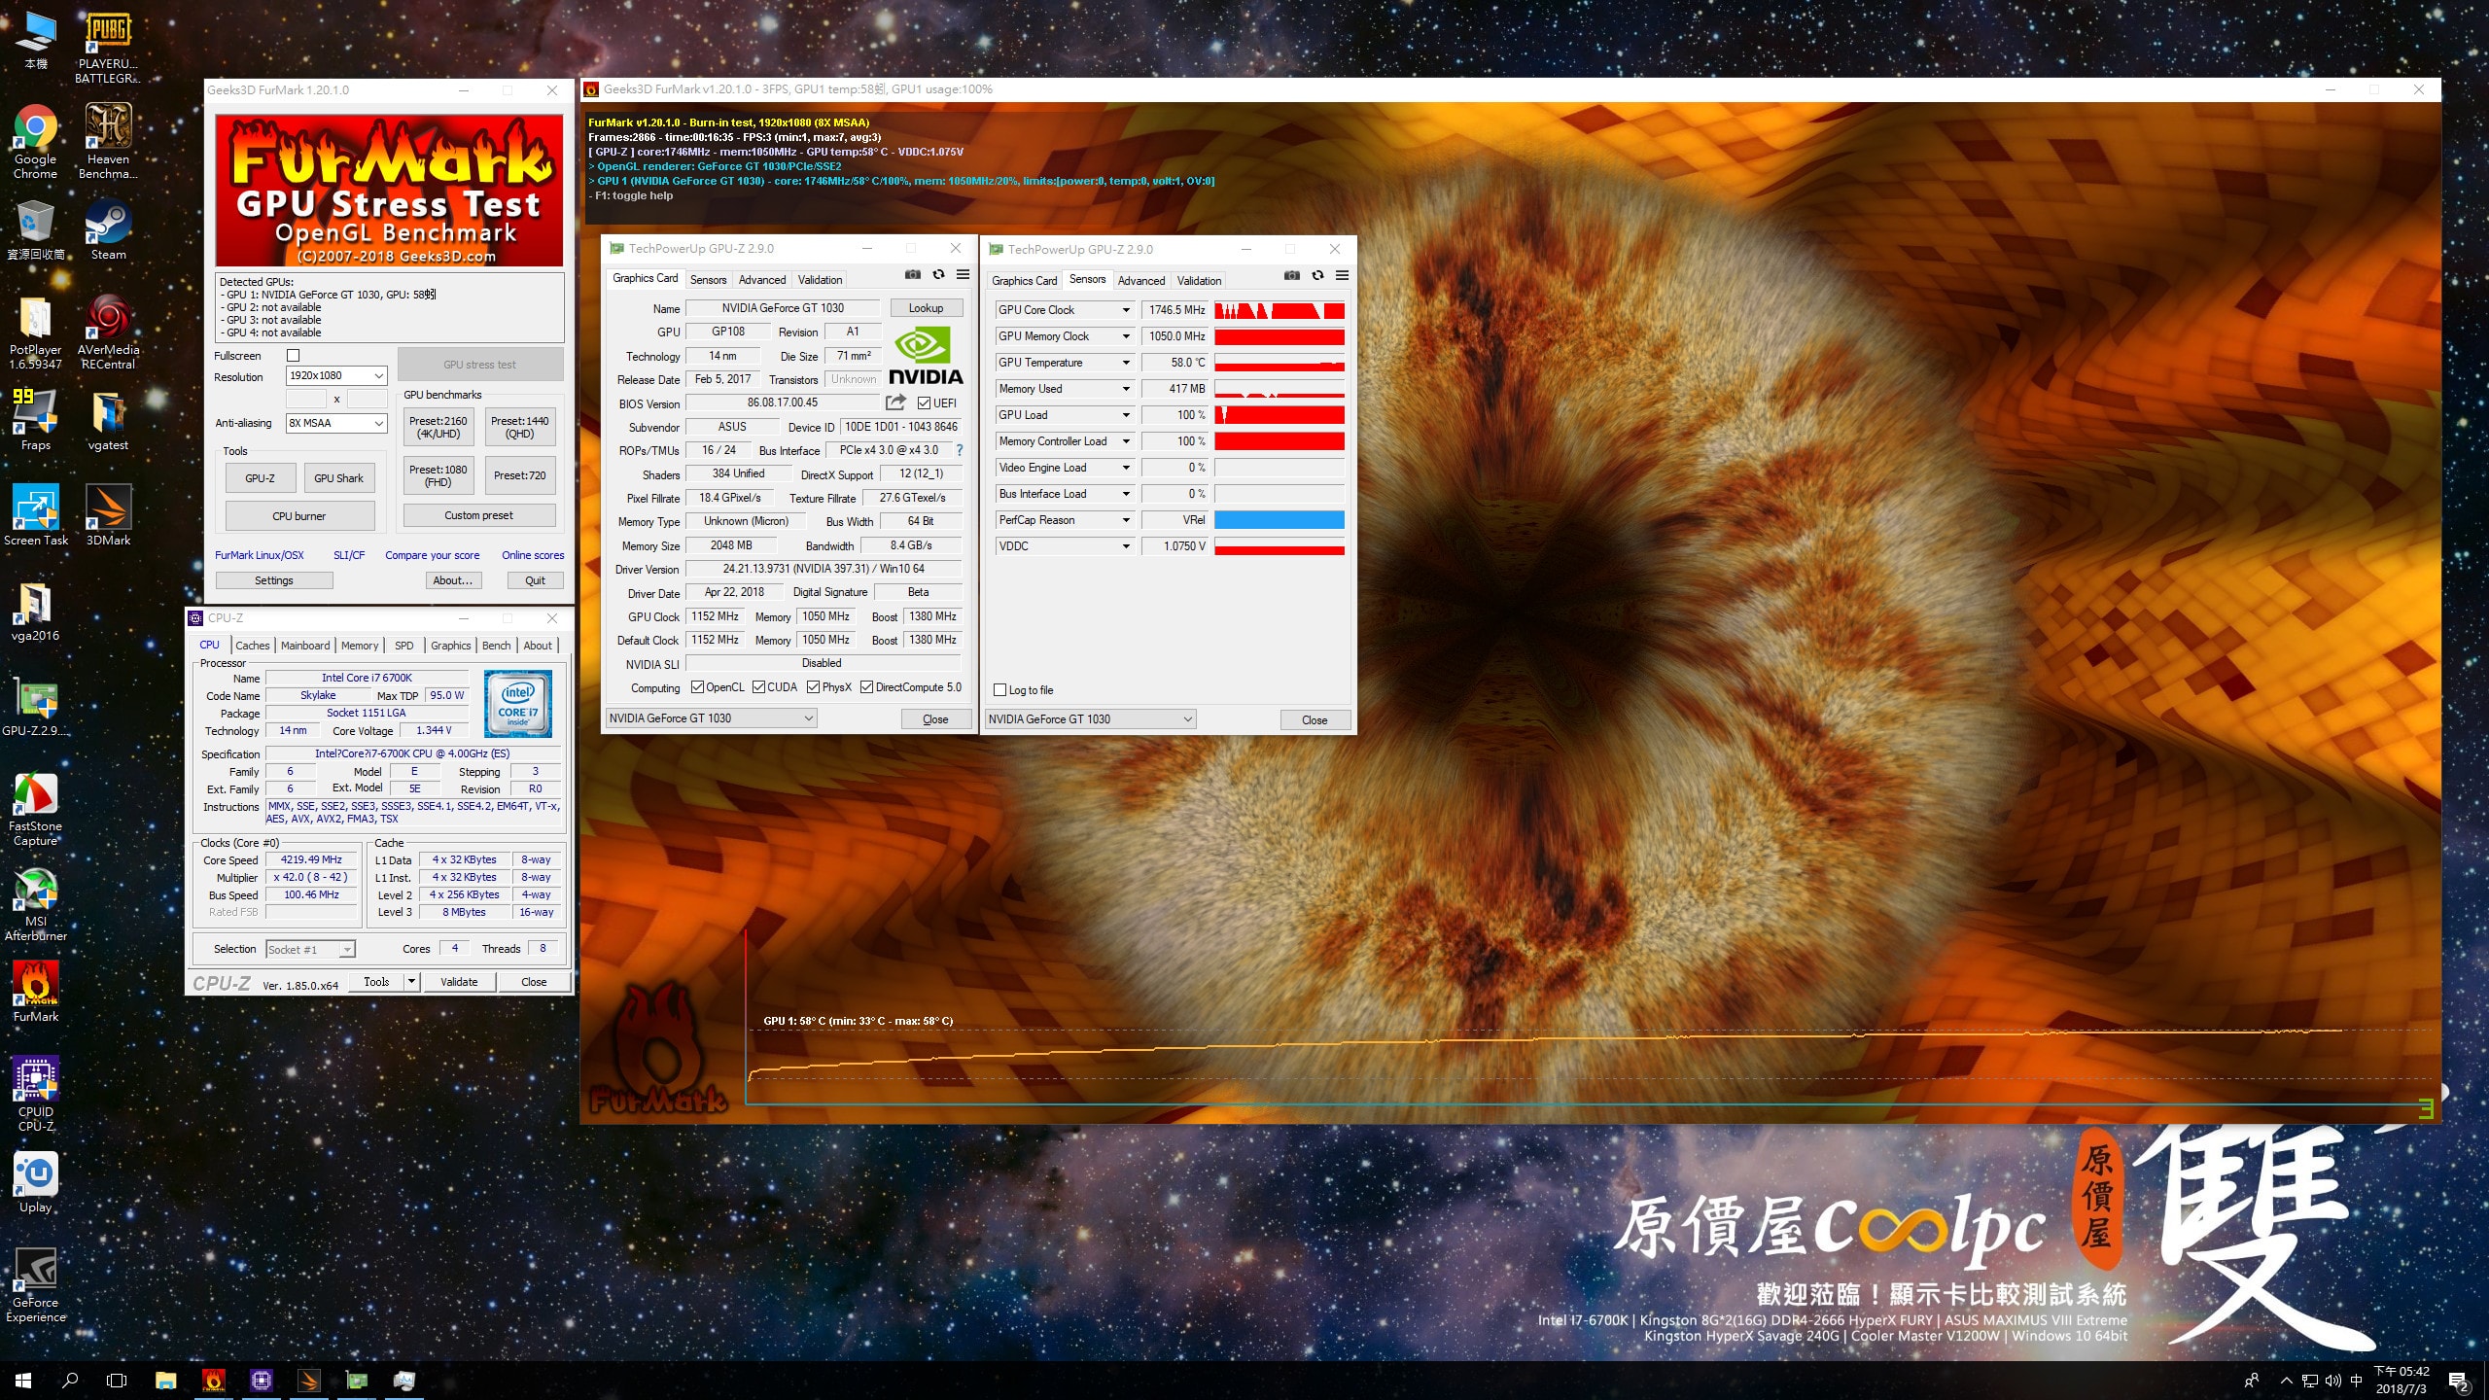The width and height of the screenshot is (2489, 1400).
Task: Open CPU-Z Selection Socket #1 dropdown
Action: 310,950
